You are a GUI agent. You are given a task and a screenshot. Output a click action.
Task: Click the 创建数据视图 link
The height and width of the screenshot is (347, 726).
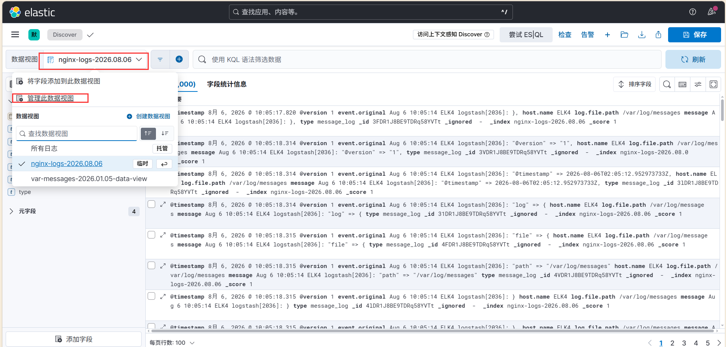coord(148,116)
